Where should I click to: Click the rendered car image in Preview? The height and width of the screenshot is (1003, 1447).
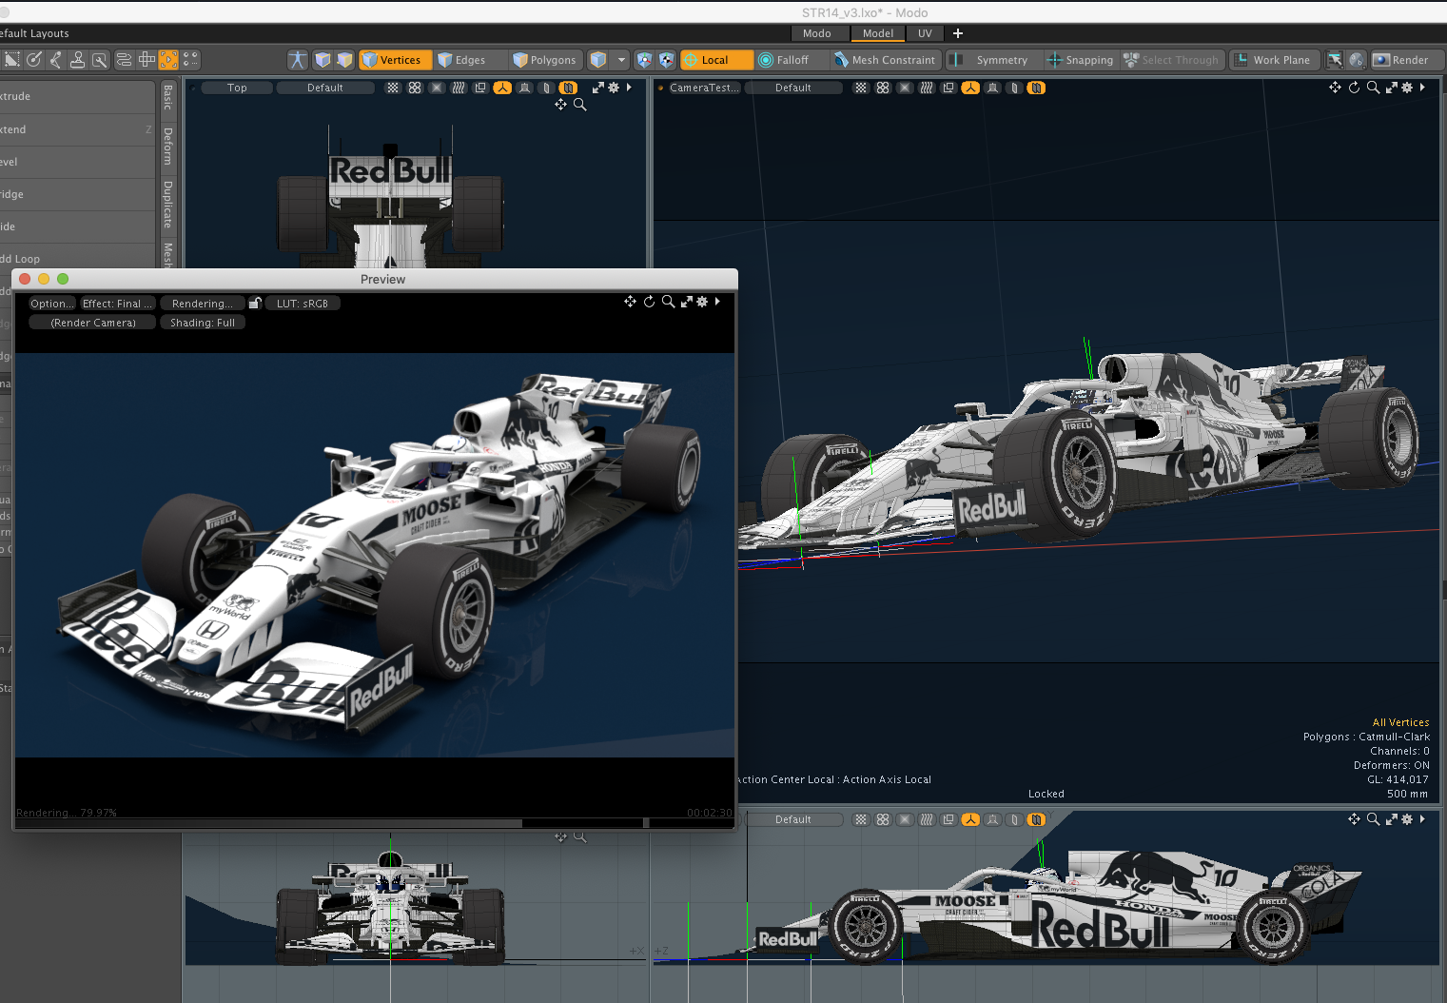[x=375, y=555]
